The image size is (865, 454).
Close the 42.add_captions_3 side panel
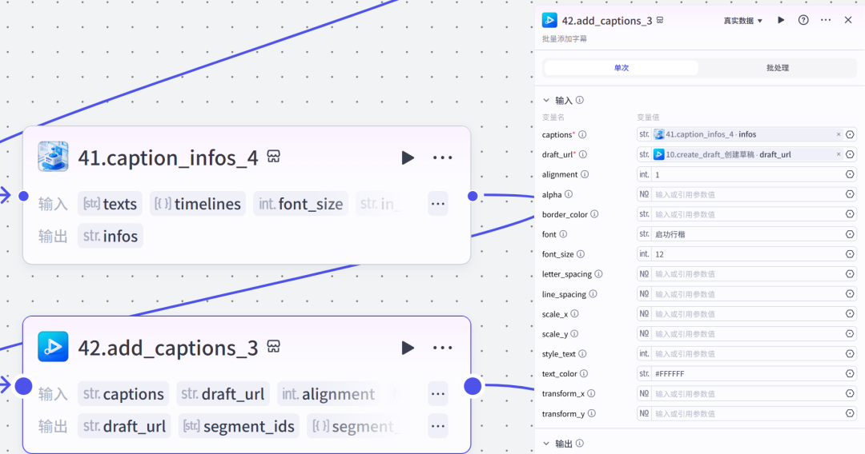[848, 20]
